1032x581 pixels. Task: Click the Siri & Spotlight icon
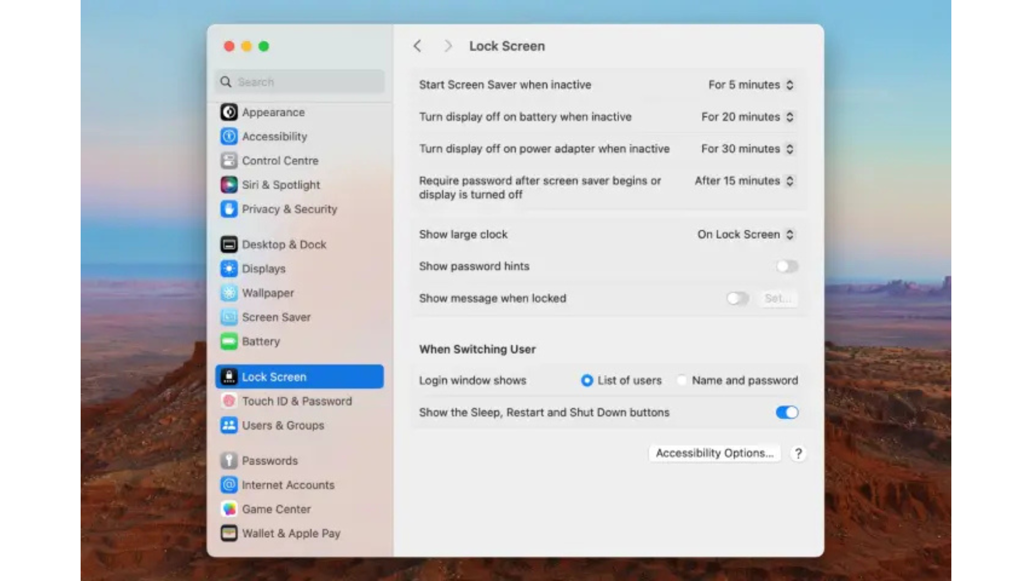point(229,185)
